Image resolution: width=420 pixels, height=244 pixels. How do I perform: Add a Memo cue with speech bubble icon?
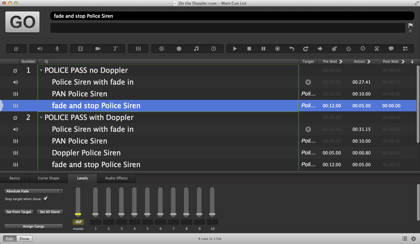[x=391, y=49]
